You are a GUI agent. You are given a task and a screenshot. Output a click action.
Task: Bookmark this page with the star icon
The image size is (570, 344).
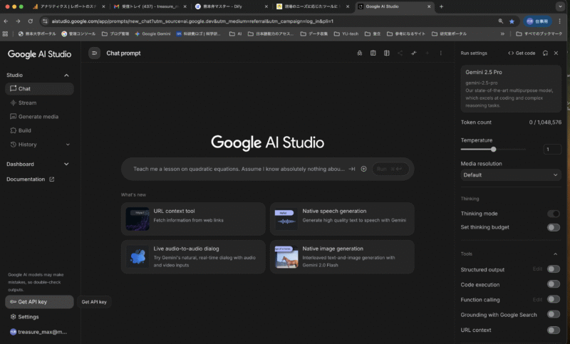512,21
